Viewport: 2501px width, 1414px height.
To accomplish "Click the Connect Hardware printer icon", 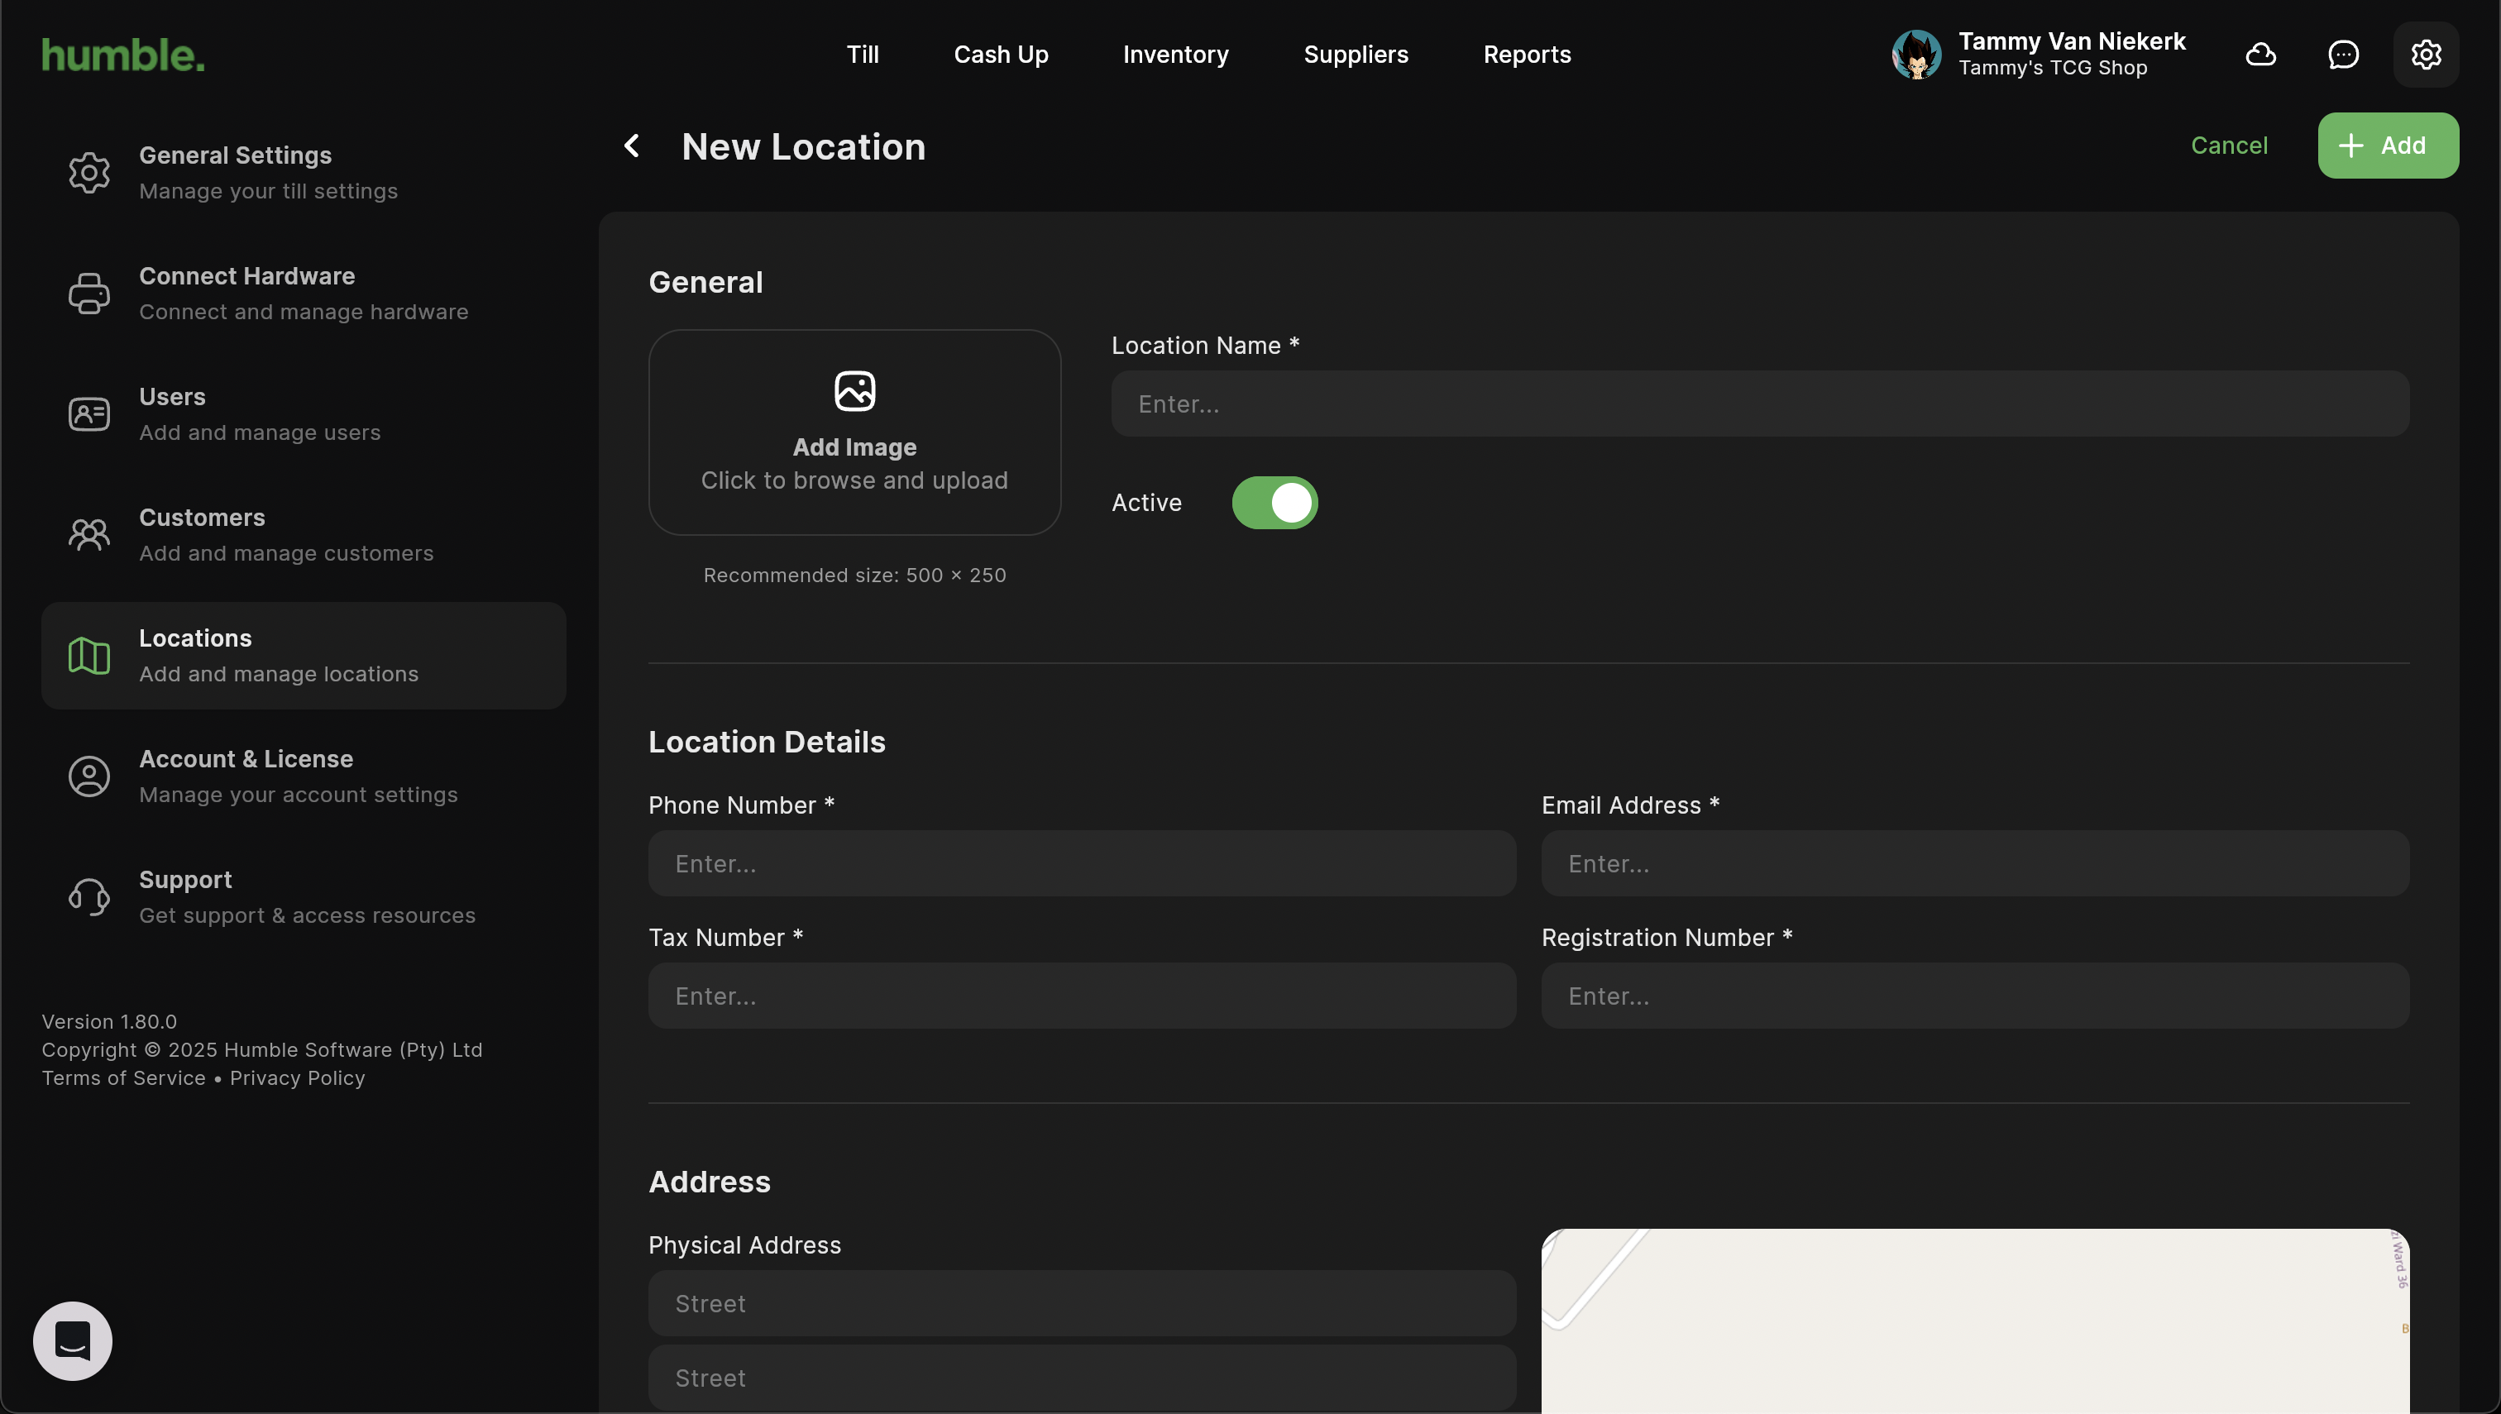I will click(x=89, y=294).
